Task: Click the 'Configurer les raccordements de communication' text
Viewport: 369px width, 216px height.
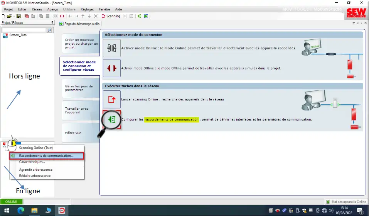Action: click(x=217, y=119)
